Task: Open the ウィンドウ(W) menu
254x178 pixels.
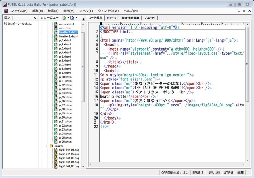Action: click(x=108, y=11)
